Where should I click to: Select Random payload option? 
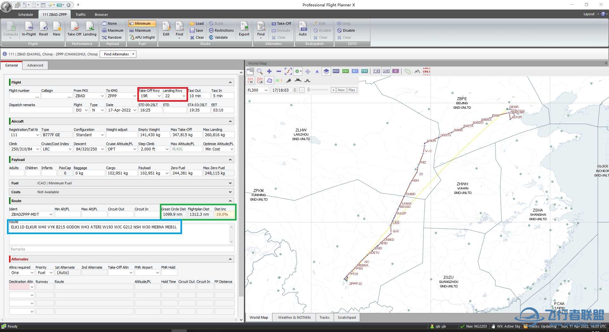click(x=112, y=37)
